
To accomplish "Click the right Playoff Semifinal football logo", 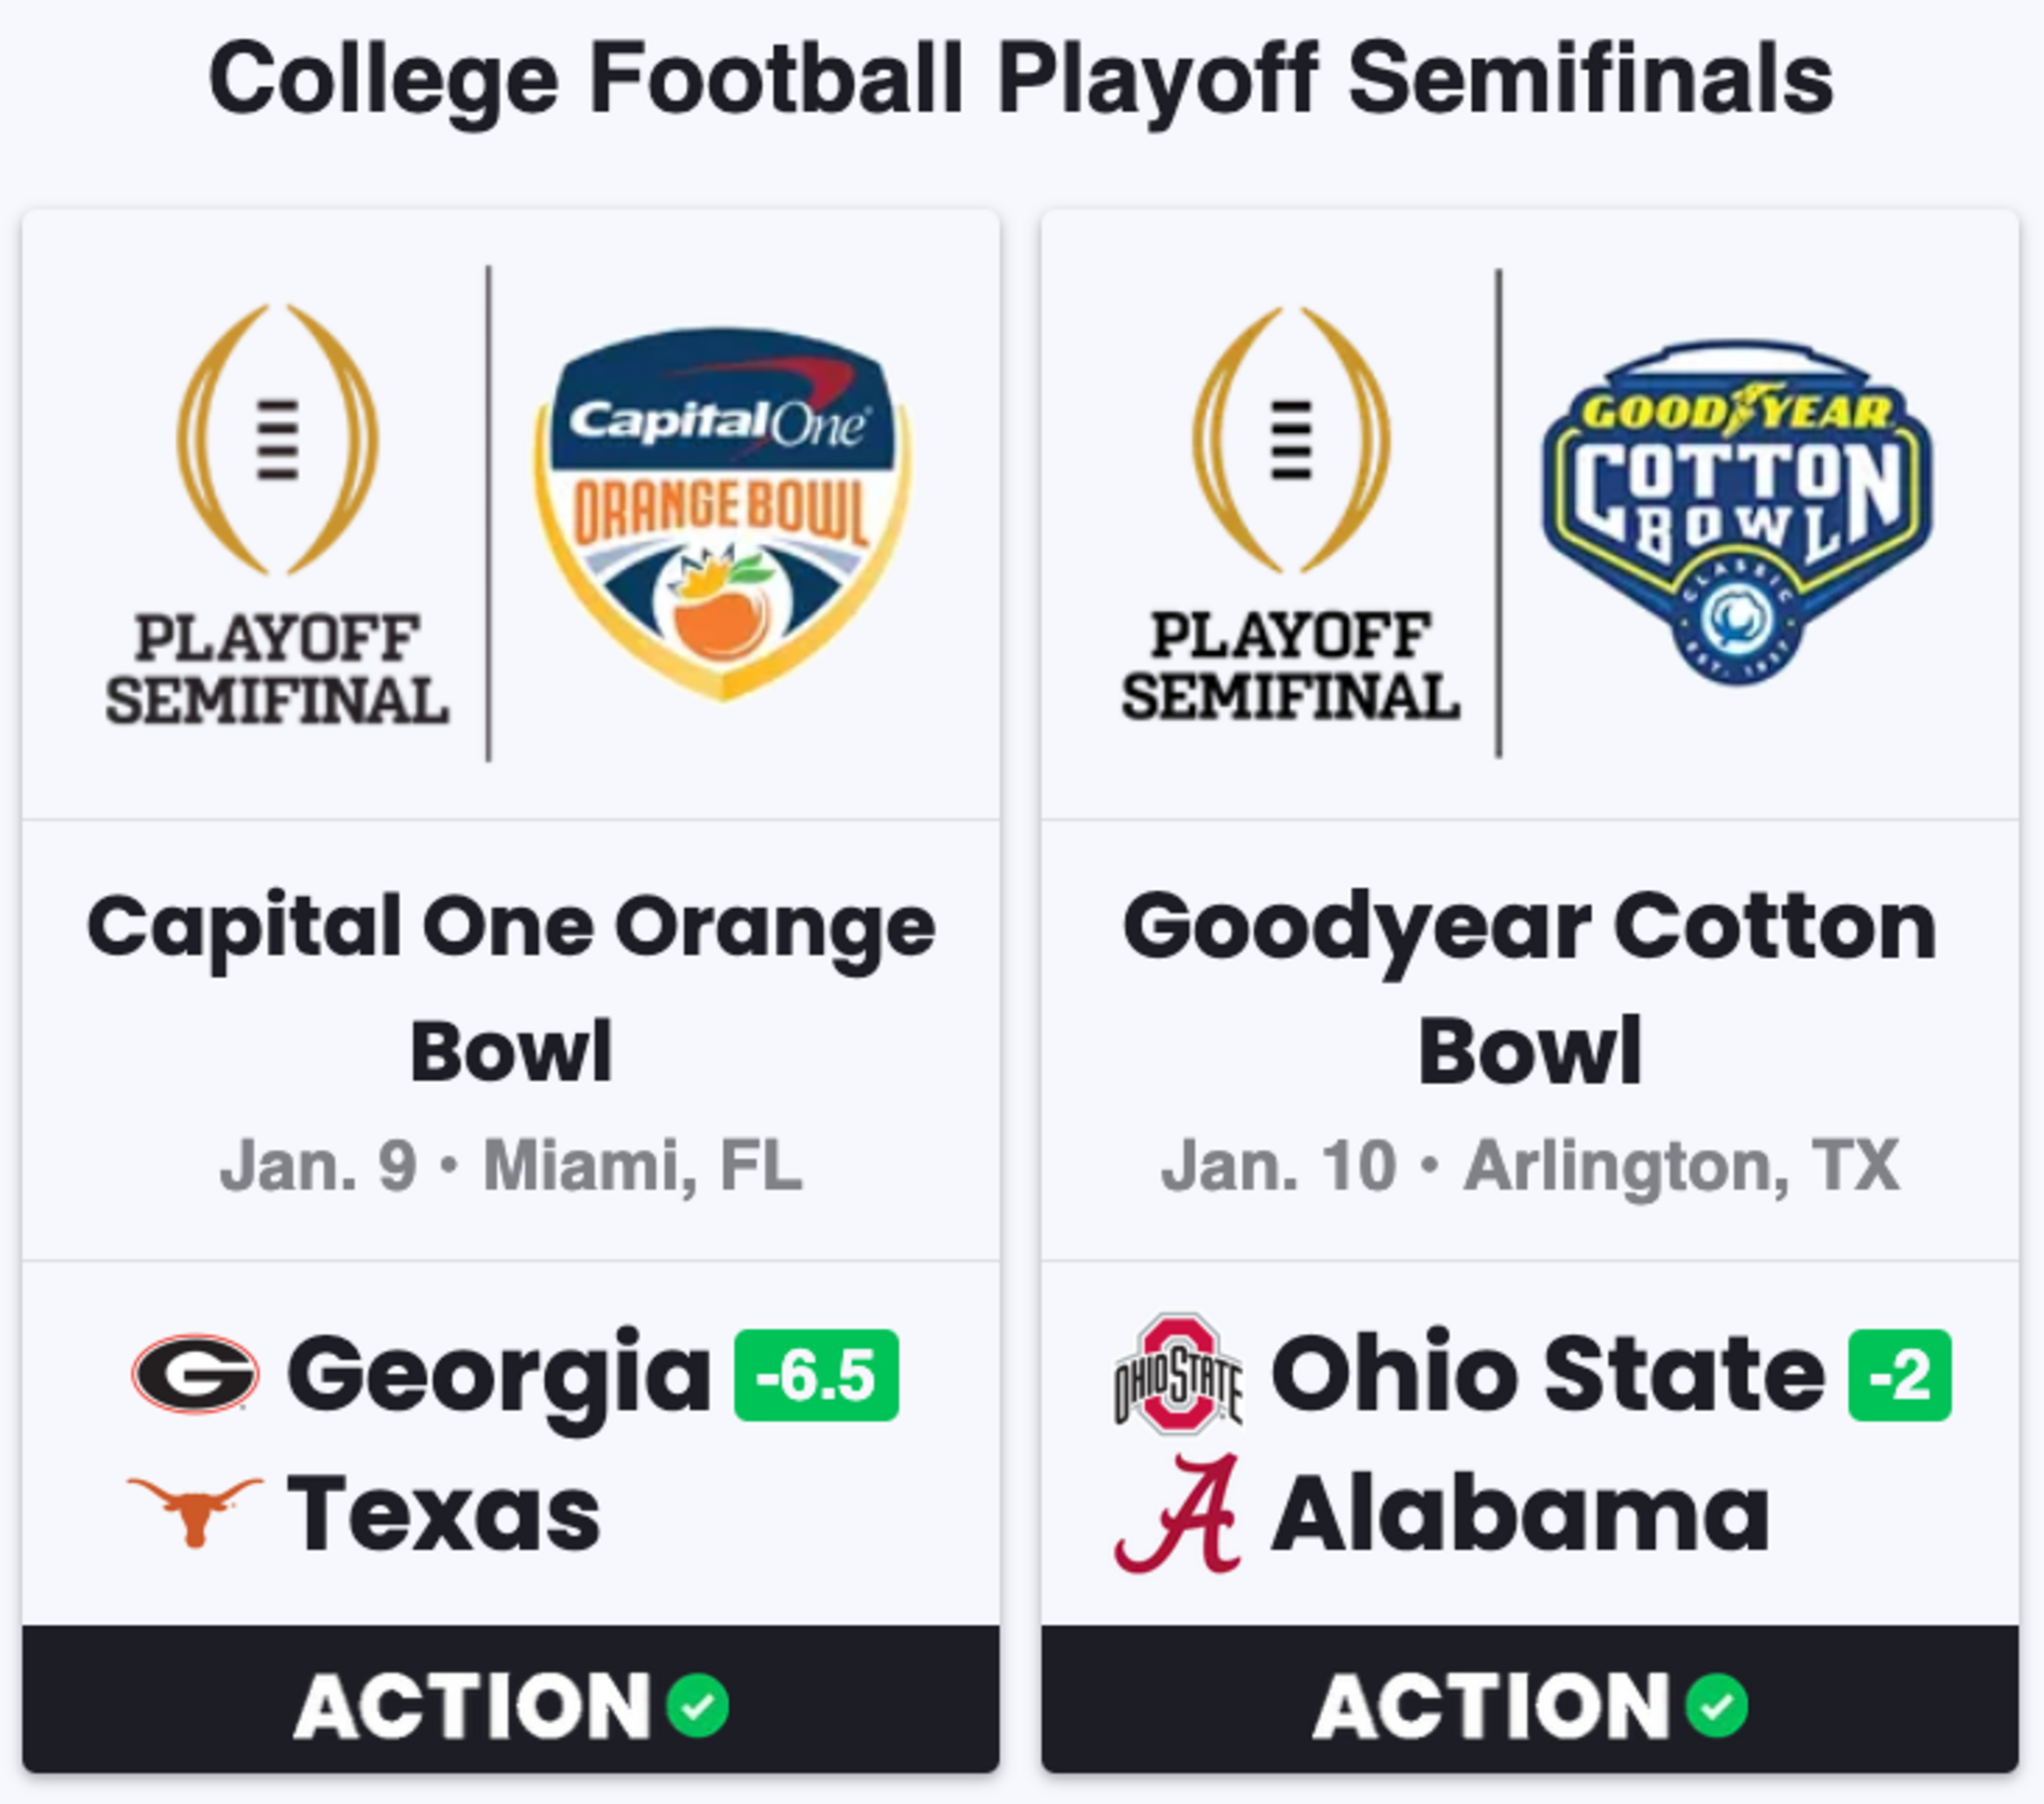I will [x=1291, y=513].
